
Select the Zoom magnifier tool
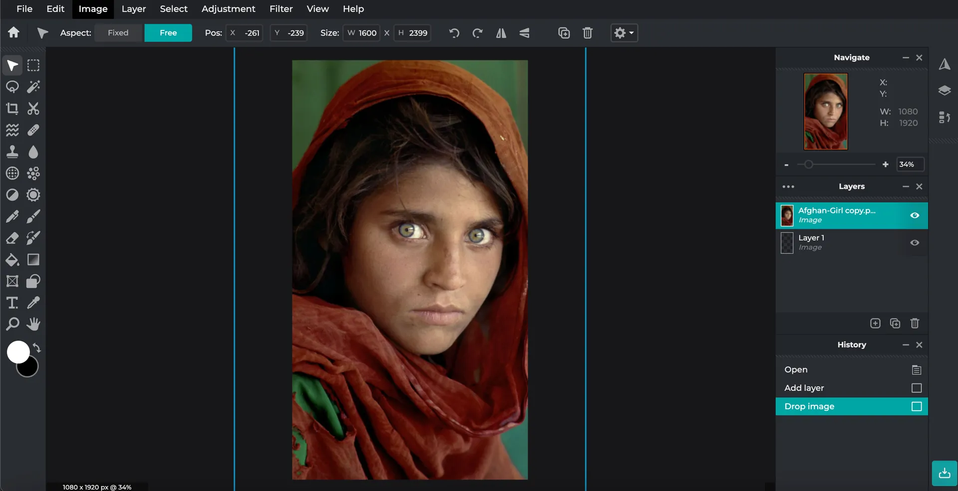(x=12, y=324)
